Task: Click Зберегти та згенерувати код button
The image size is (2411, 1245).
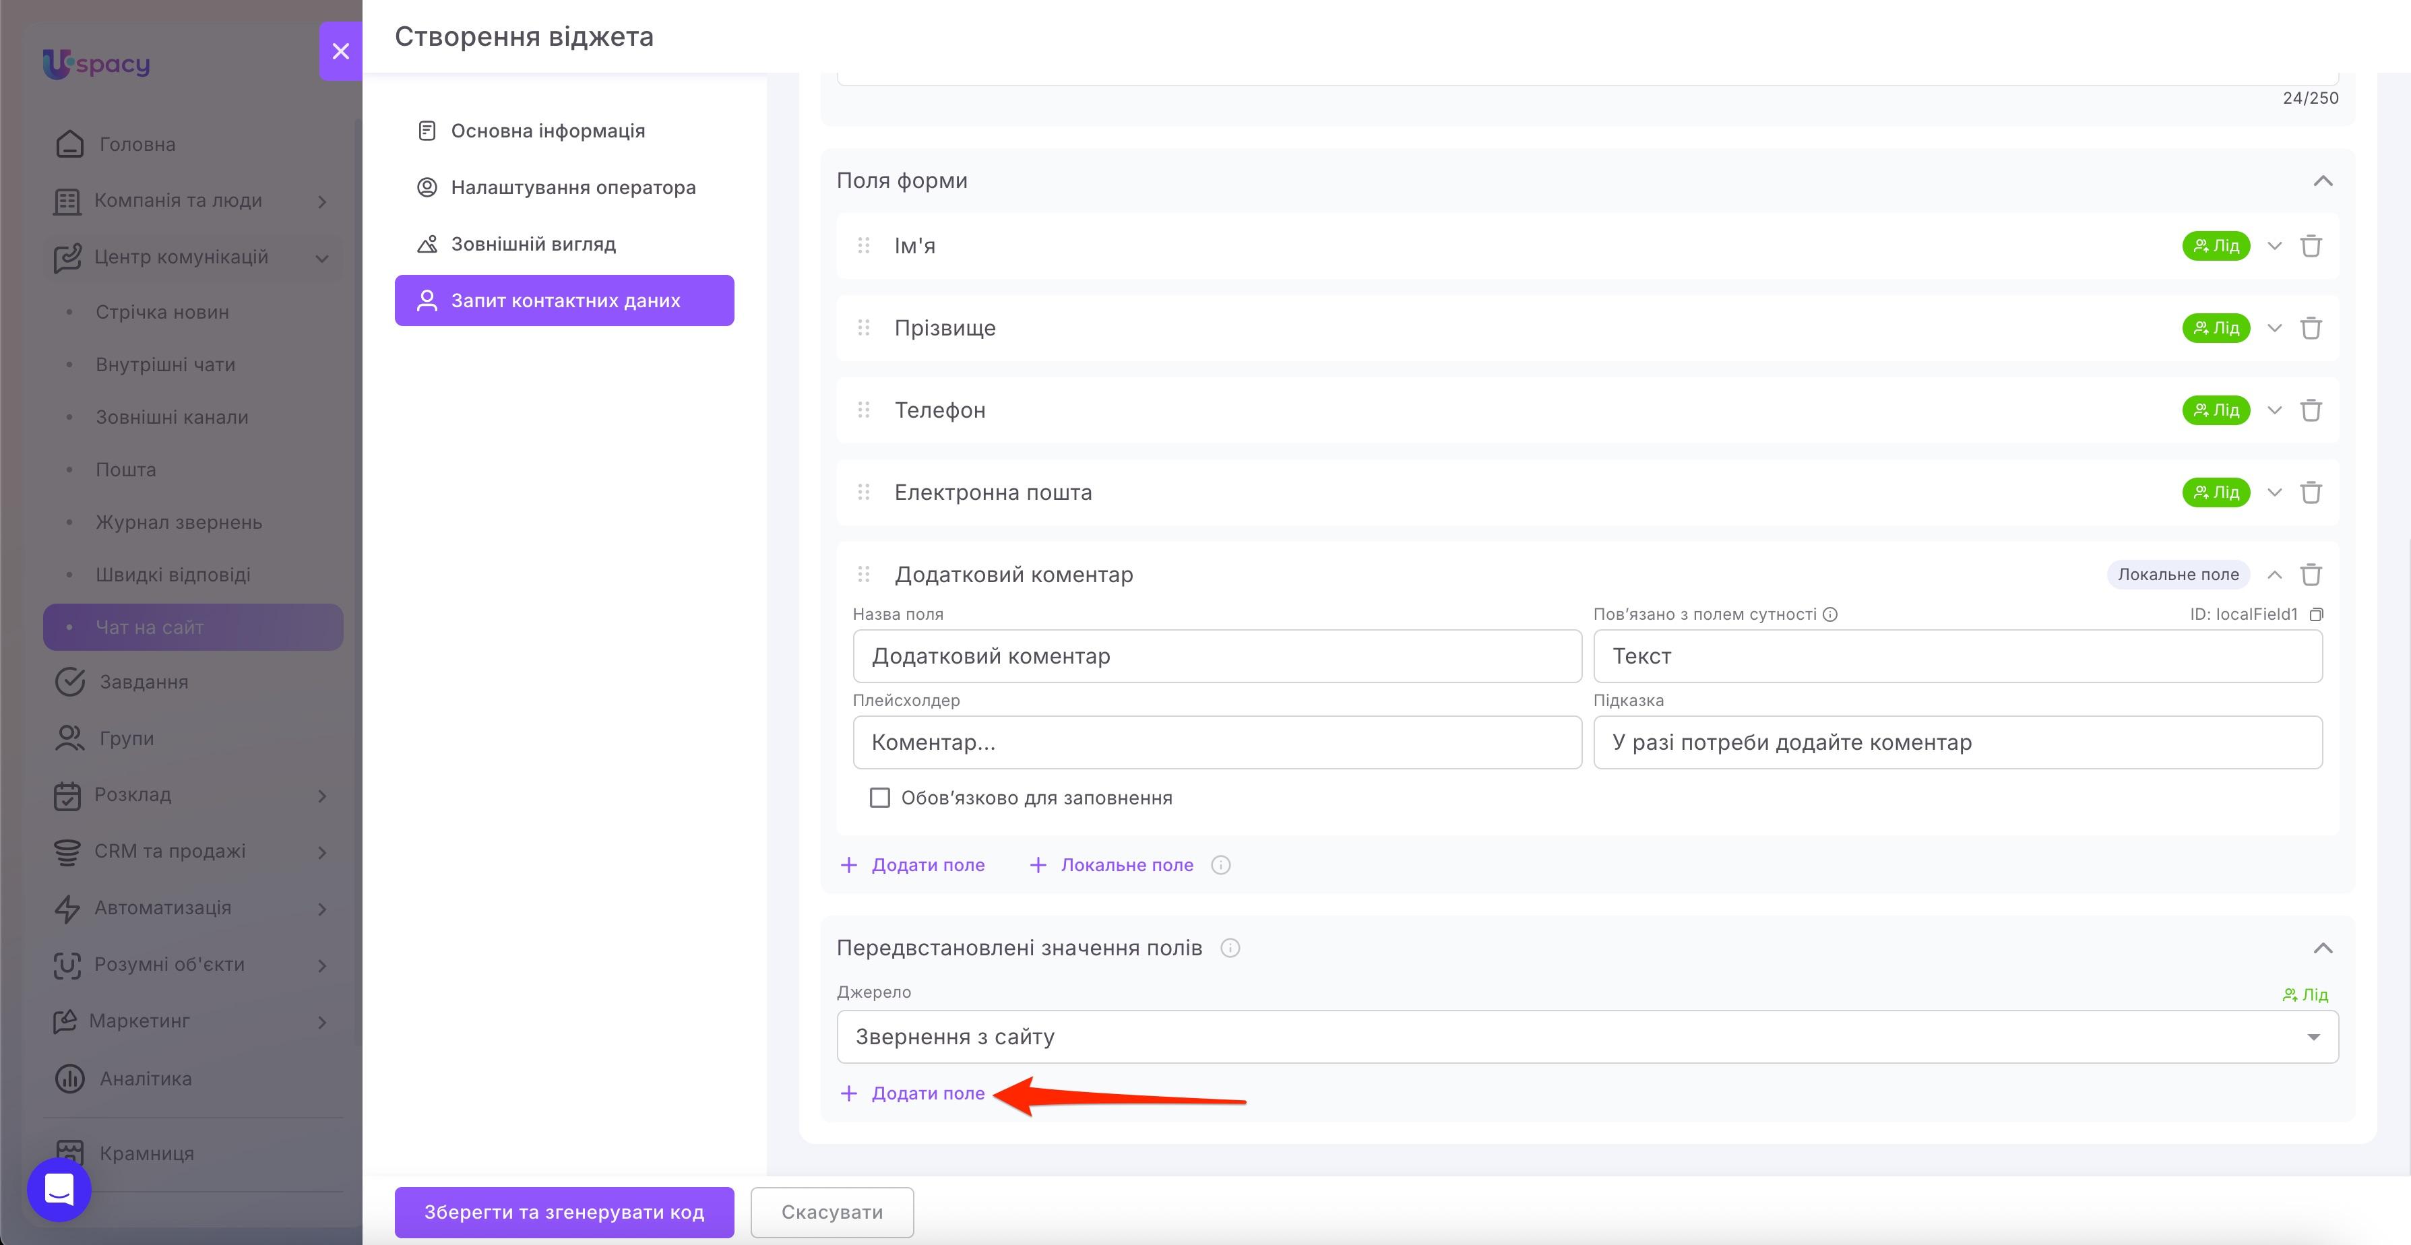Action: (x=563, y=1212)
